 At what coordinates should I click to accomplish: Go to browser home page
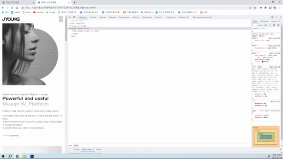point(17,8)
